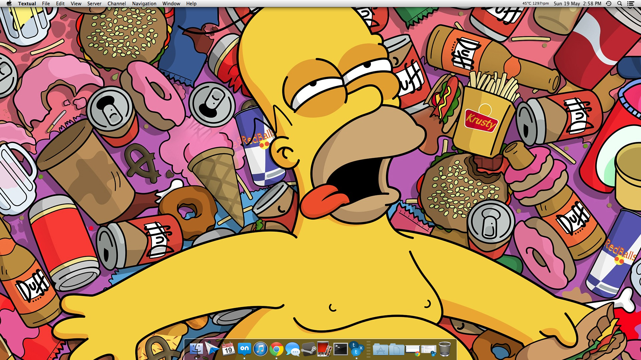This screenshot has height=360, width=641.
Task: Click the Textual IRC Dock icon
Action: (x=356, y=349)
